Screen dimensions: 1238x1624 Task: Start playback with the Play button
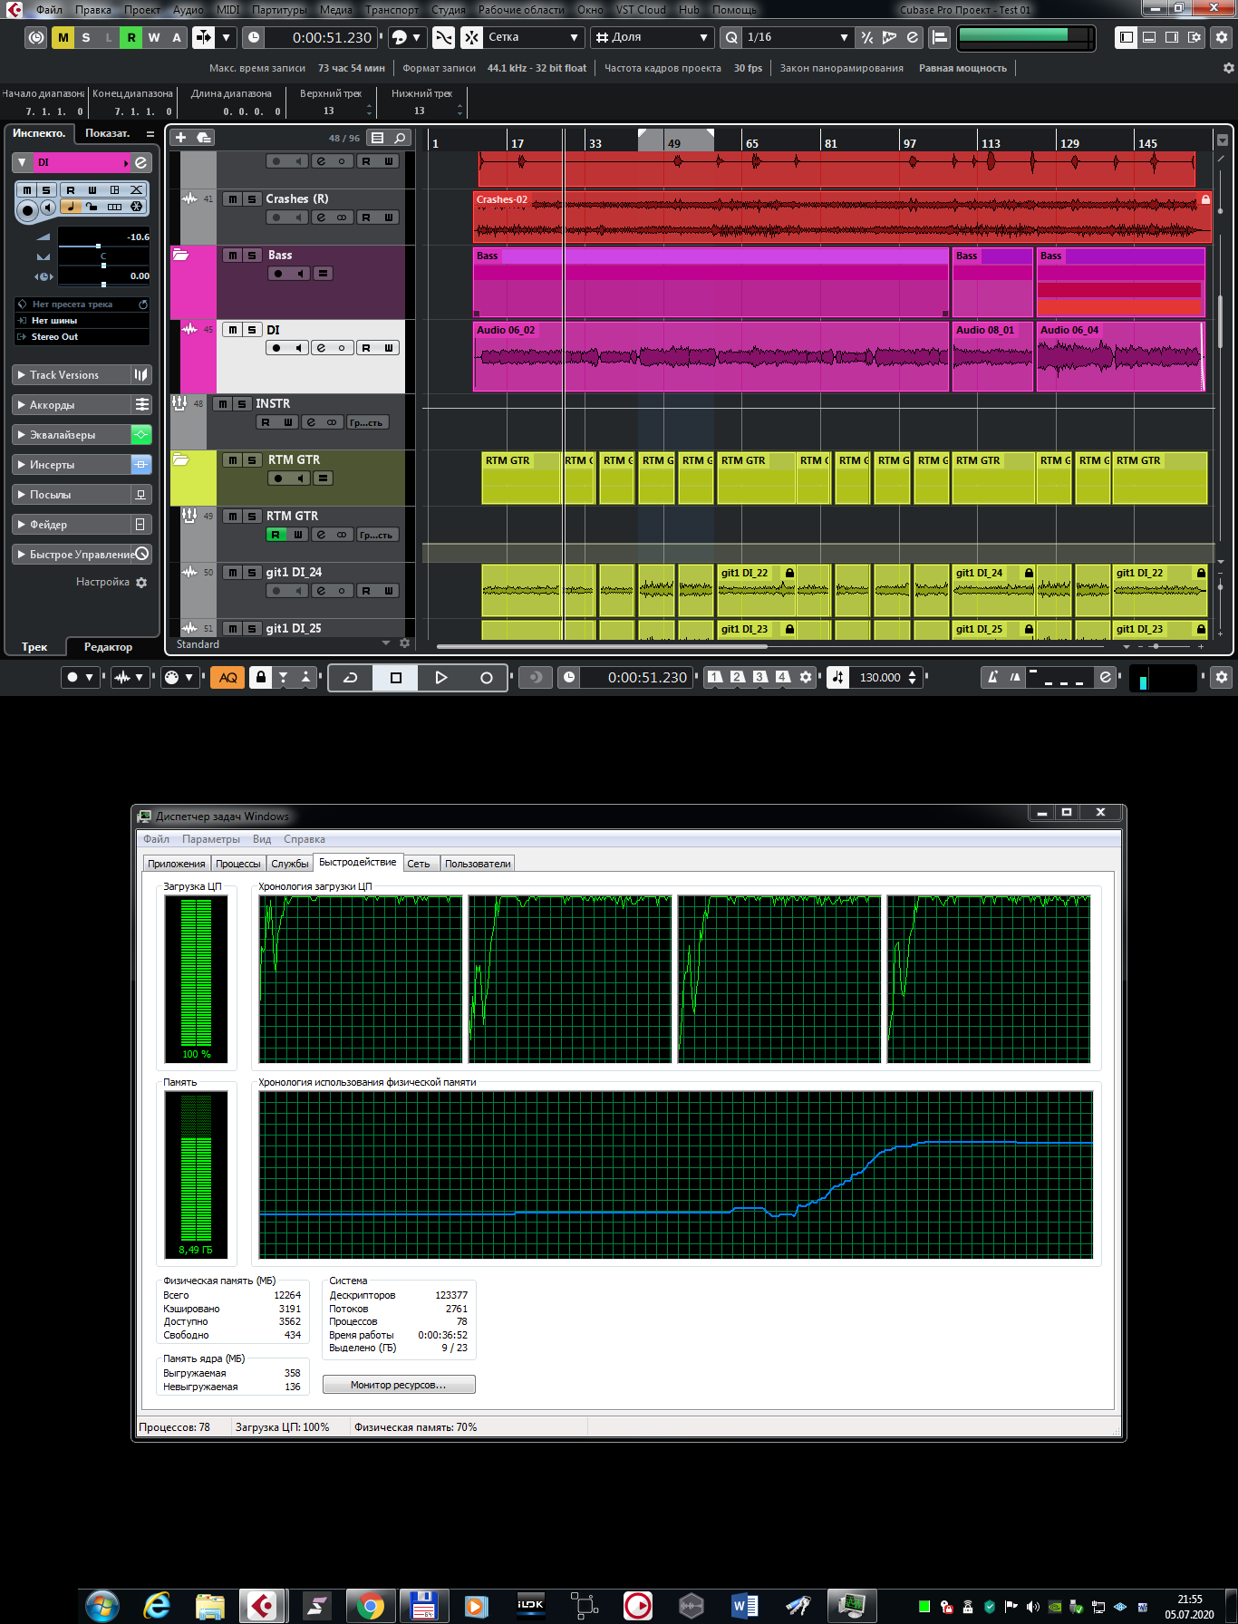[x=441, y=677]
